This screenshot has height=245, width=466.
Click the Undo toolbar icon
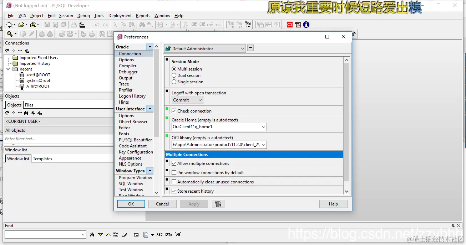(x=97, y=25)
